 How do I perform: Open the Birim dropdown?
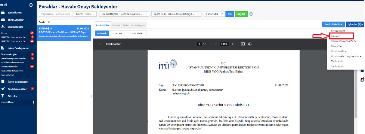[85, 14]
